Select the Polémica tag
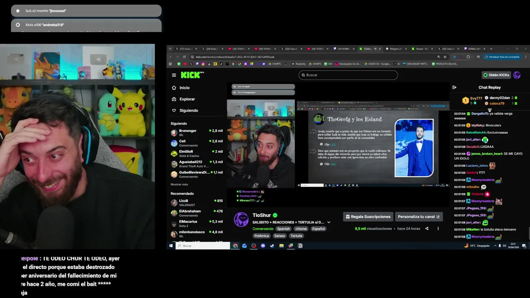530x298 pixels. pyautogui.click(x=262, y=236)
